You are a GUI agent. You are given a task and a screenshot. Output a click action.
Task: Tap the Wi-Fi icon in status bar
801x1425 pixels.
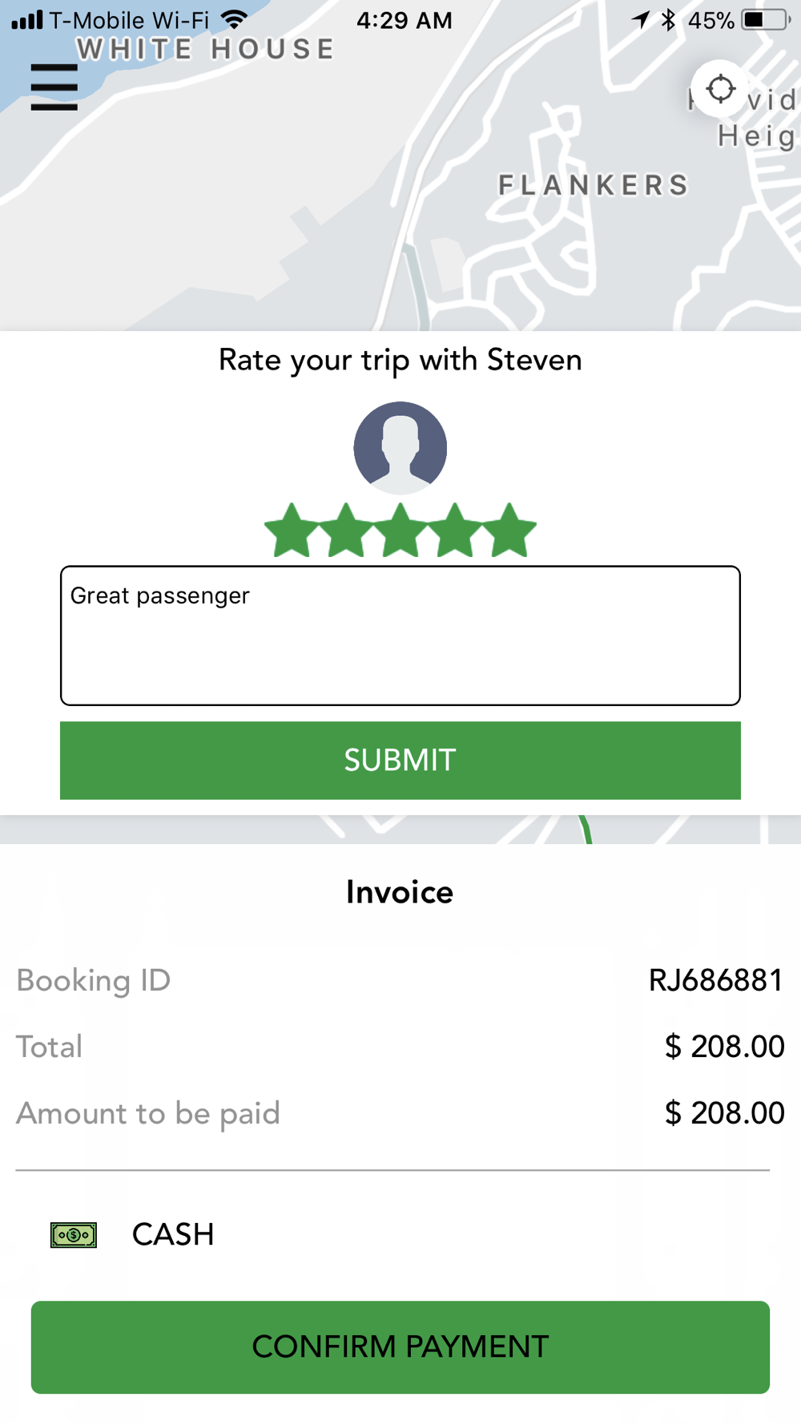[x=235, y=19]
